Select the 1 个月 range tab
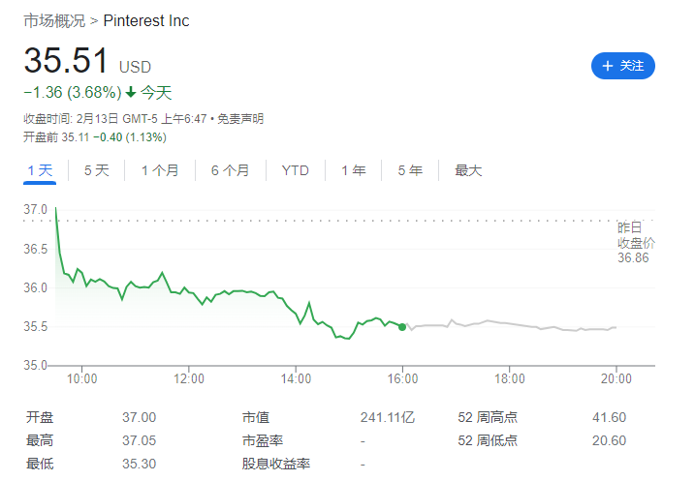 160,170
